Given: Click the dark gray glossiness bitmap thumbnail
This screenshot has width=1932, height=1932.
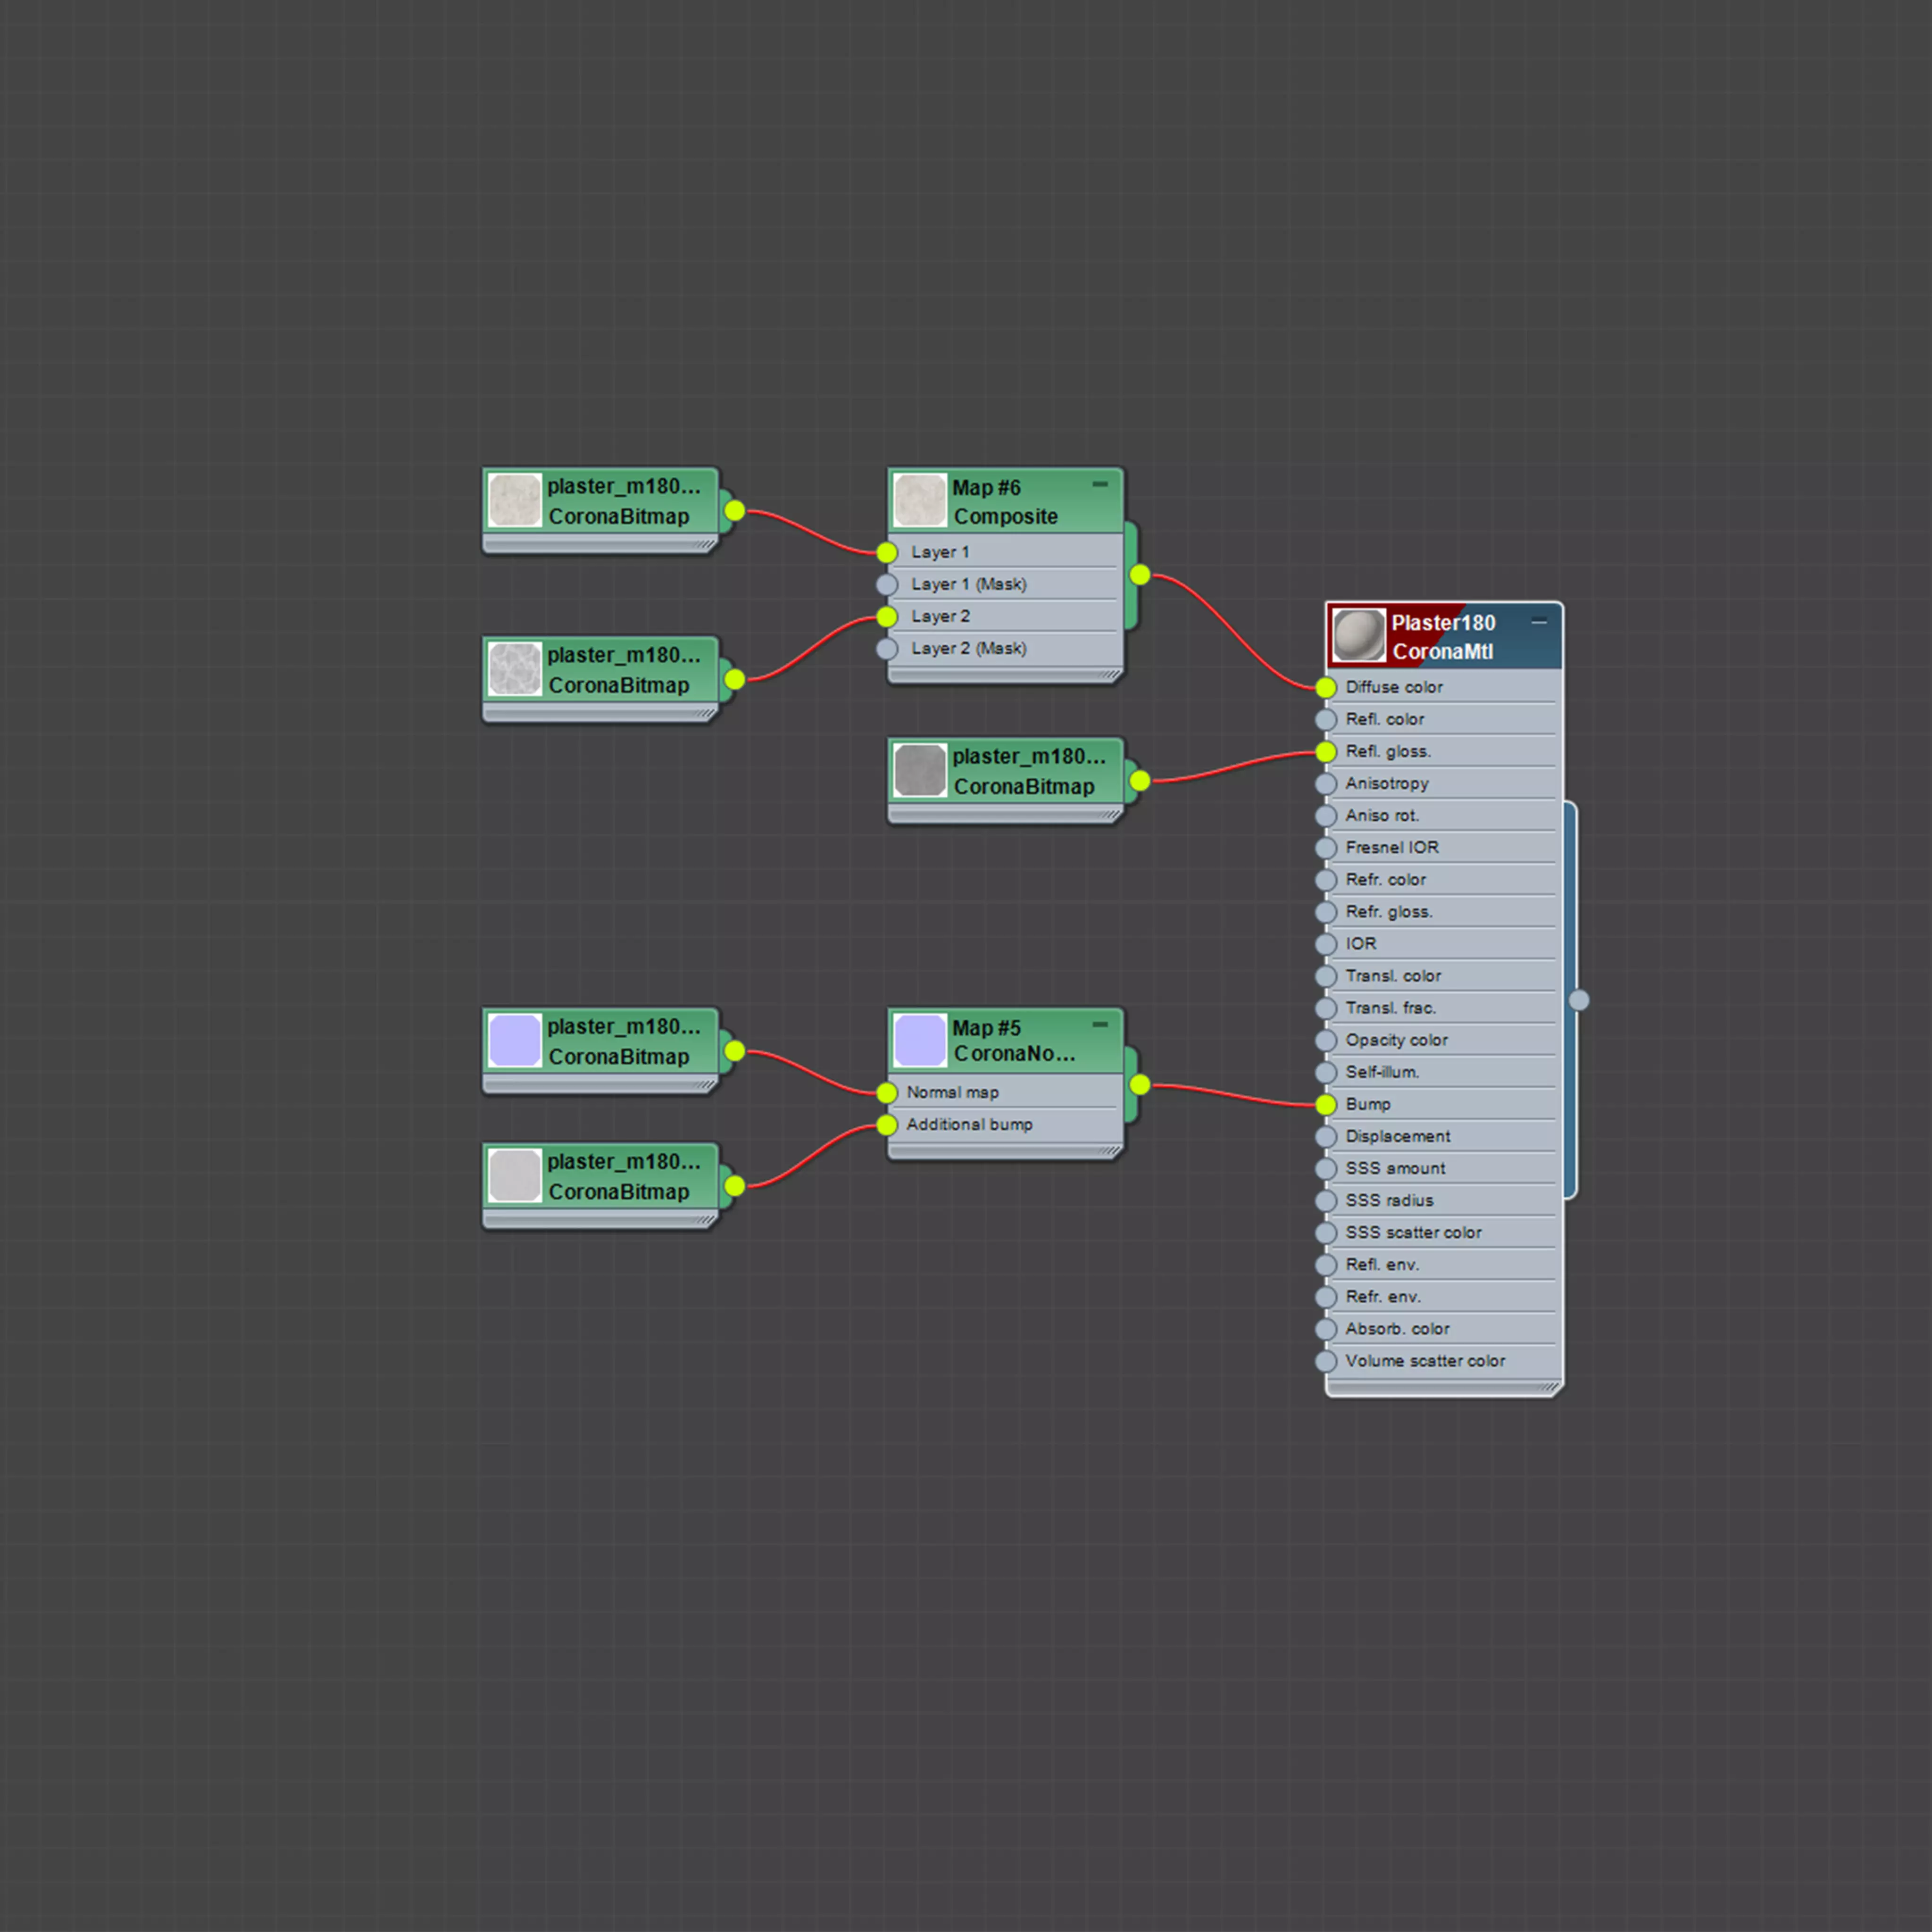Looking at the screenshot, I should (x=919, y=770).
